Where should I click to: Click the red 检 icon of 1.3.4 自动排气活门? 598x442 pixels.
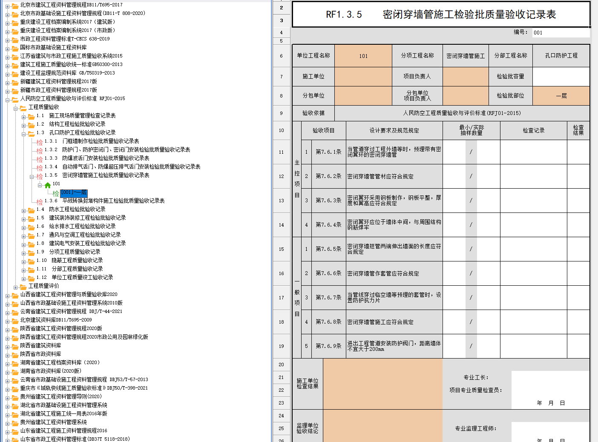click(x=40, y=167)
